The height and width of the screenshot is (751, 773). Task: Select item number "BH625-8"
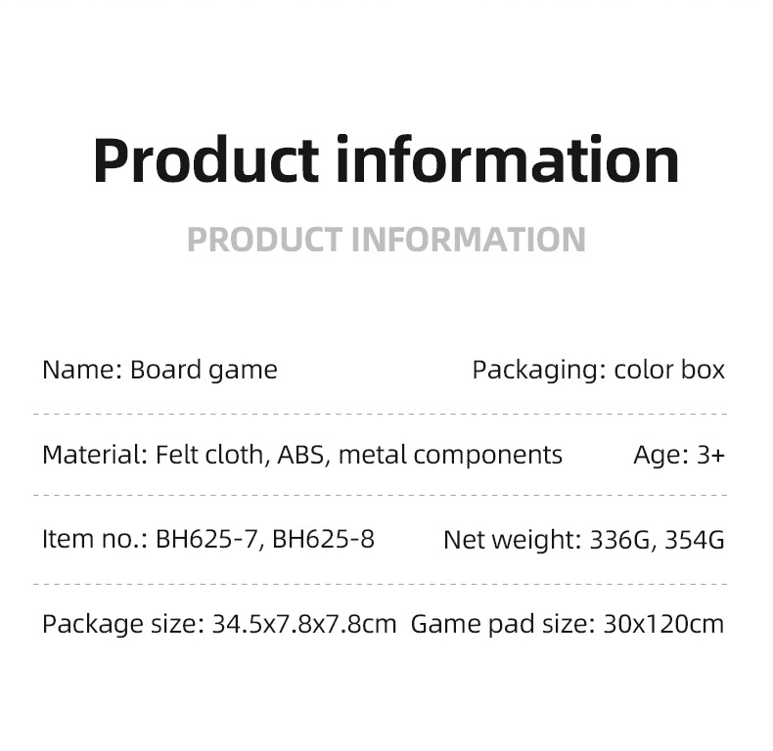pyautogui.click(x=323, y=539)
